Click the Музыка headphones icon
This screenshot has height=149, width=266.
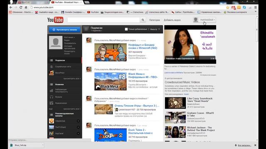pos(51,97)
